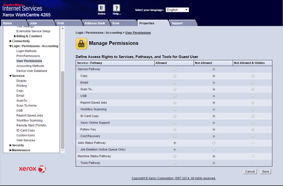Expand the Maintenance tree section

coord(11,150)
